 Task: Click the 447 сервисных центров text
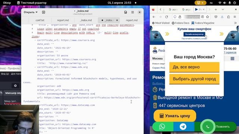182,106
